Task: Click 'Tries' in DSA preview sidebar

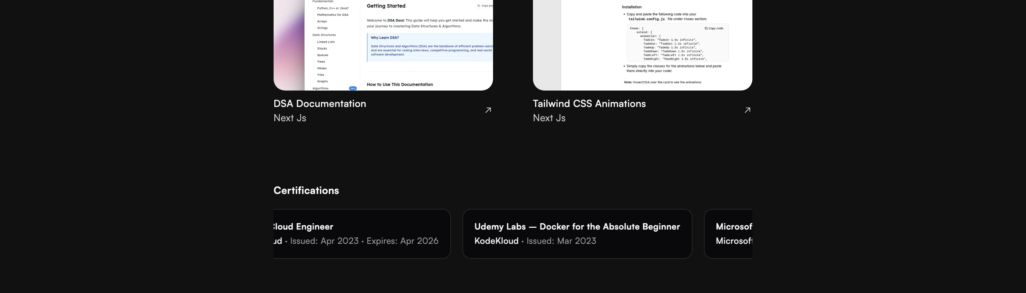Action: 321,75
